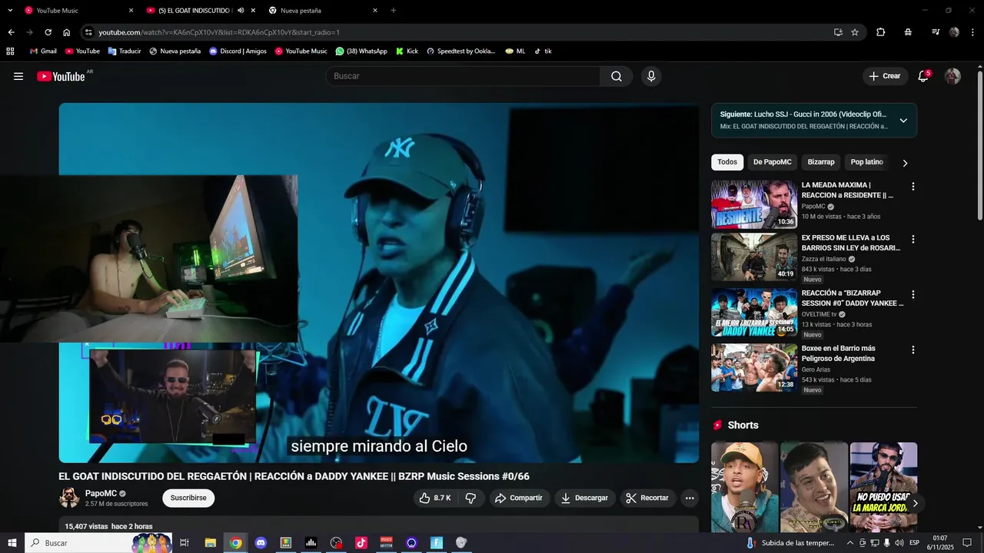Open the NO PUEDO USAR LA MARCA JORDAN short

(883, 487)
